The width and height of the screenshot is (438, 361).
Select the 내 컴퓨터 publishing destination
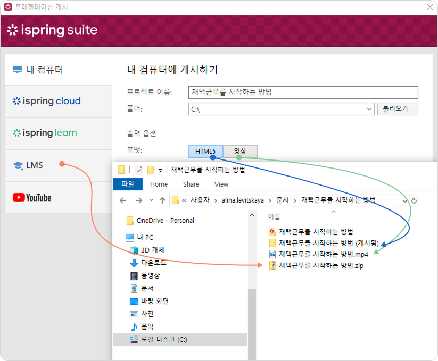pos(59,70)
